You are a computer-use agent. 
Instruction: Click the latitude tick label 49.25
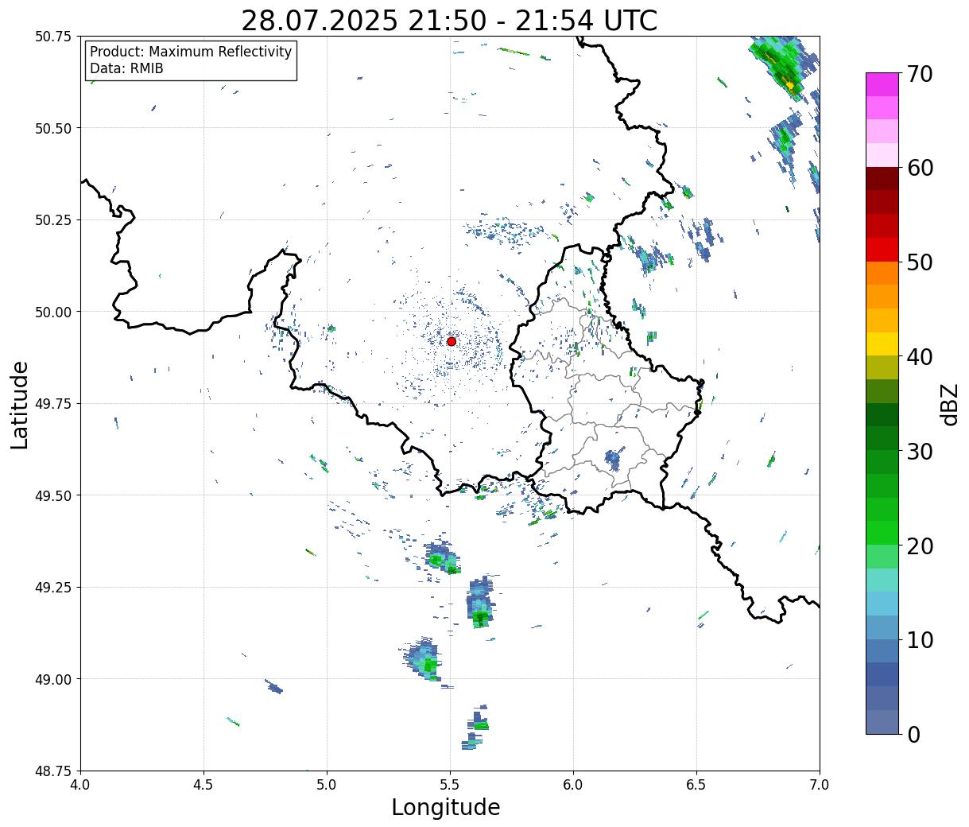pyautogui.click(x=53, y=588)
